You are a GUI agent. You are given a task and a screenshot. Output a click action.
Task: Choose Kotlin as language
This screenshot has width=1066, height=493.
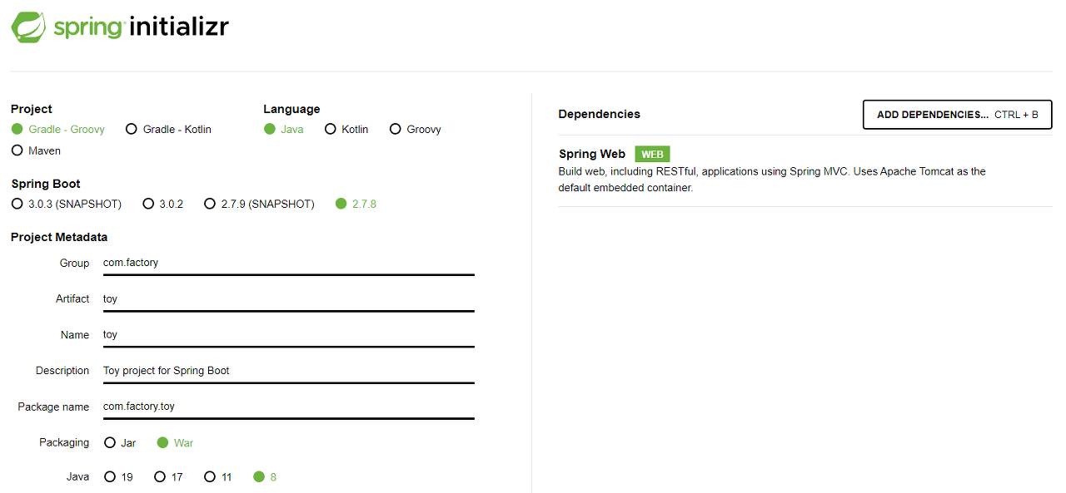[x=346, y=130]
